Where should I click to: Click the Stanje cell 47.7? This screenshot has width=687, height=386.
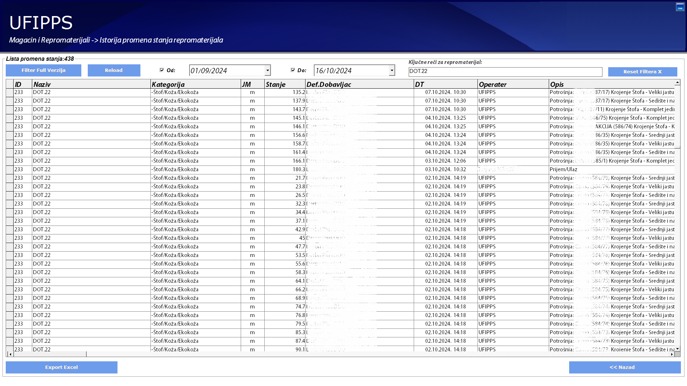pyautogui.click(x=285, y=247)
